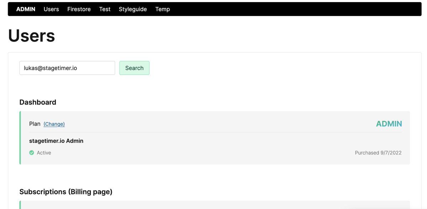
Task: Click the Users page heading
Action: coord(32,35)
